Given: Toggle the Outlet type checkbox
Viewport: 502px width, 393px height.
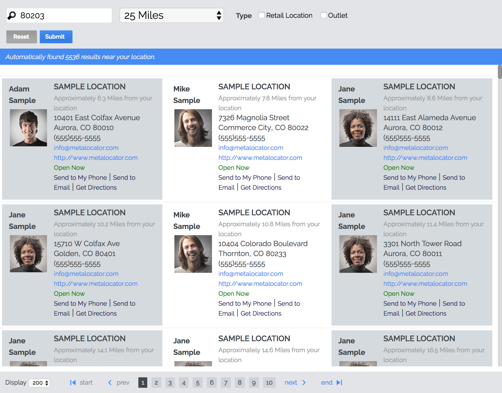Looking at the screenshot, I should [x=323, y=15].
